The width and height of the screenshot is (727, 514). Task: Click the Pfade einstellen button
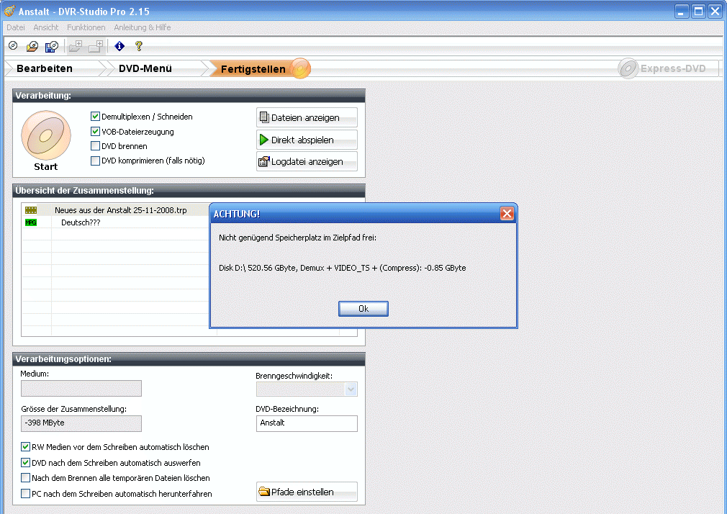(x=307, y=492)
